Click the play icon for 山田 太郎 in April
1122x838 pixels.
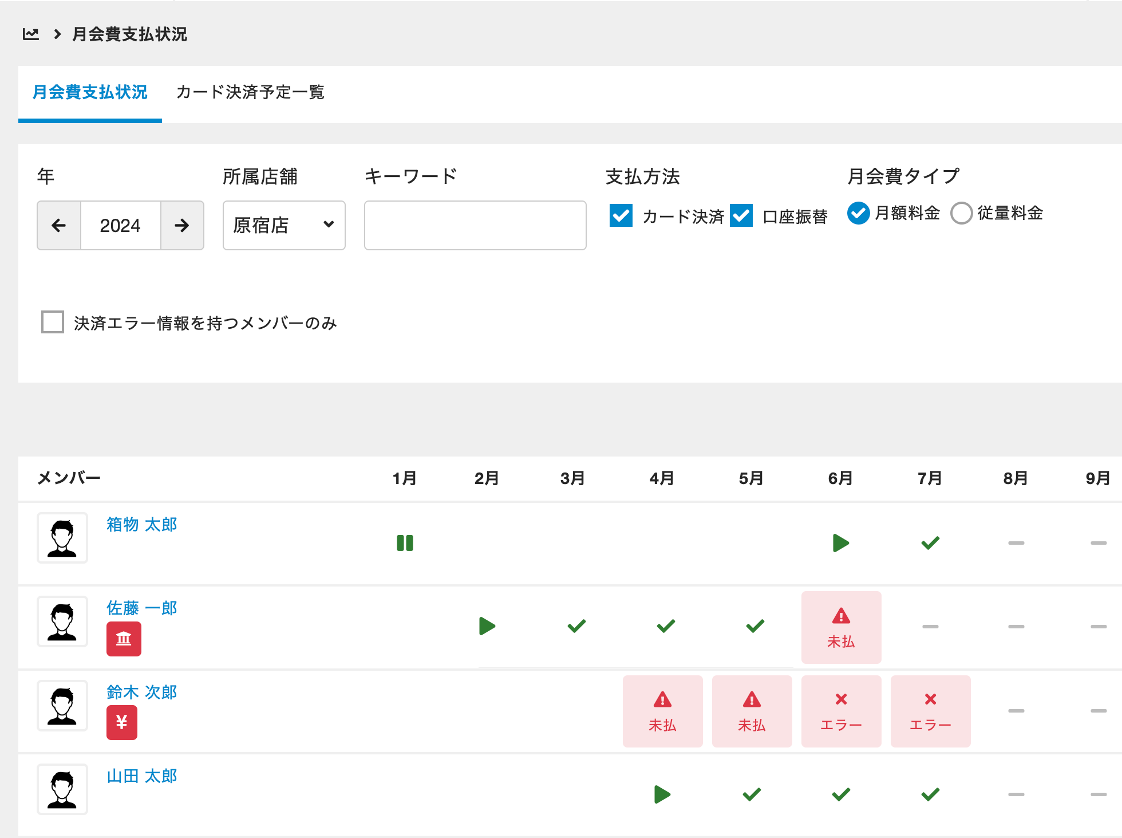(x=662, y=794)
